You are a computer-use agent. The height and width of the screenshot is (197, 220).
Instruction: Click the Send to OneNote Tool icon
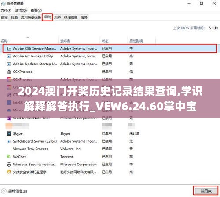pos(9,118)
